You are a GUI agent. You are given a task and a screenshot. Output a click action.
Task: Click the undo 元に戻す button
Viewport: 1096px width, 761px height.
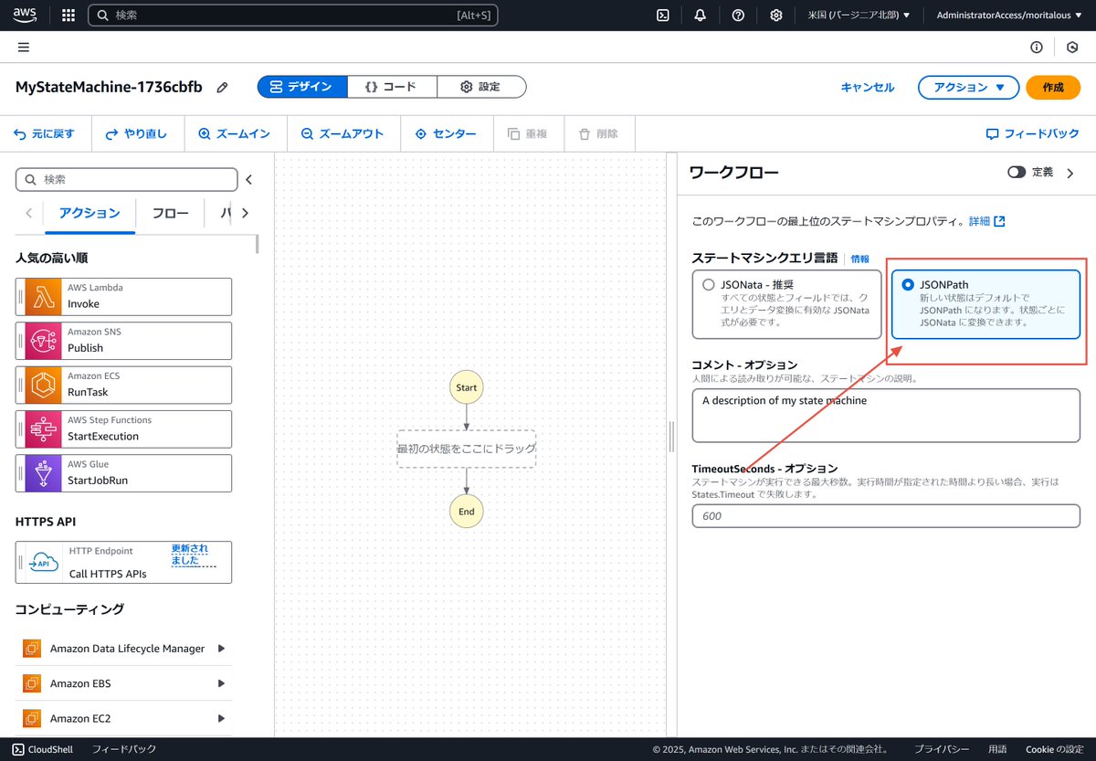point(44,134)
